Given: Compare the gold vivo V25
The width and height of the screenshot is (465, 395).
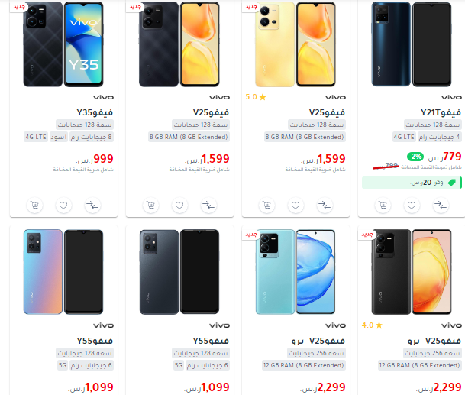Looking at the screenshot, I should click(x=325, y=205).
